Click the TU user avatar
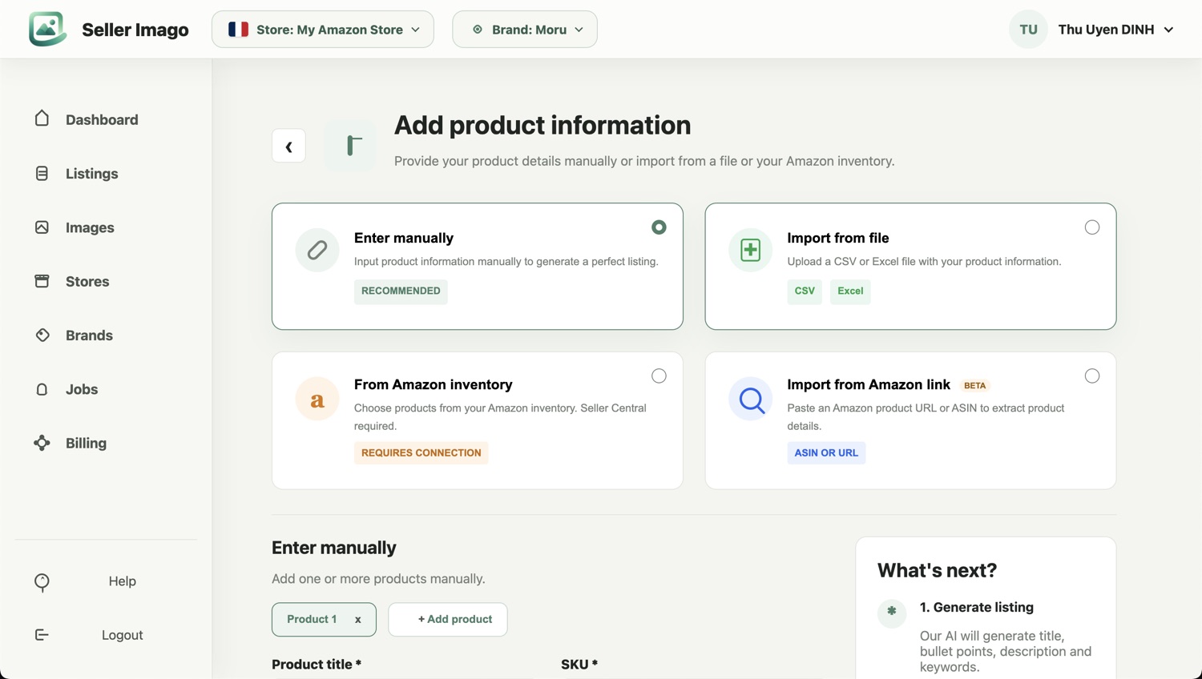Viewport: 1202px width, 679px height. 1028,30
